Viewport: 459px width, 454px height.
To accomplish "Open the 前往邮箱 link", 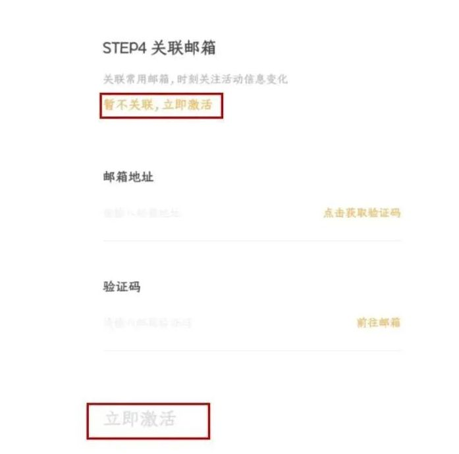I will click(x=378, y=322).
